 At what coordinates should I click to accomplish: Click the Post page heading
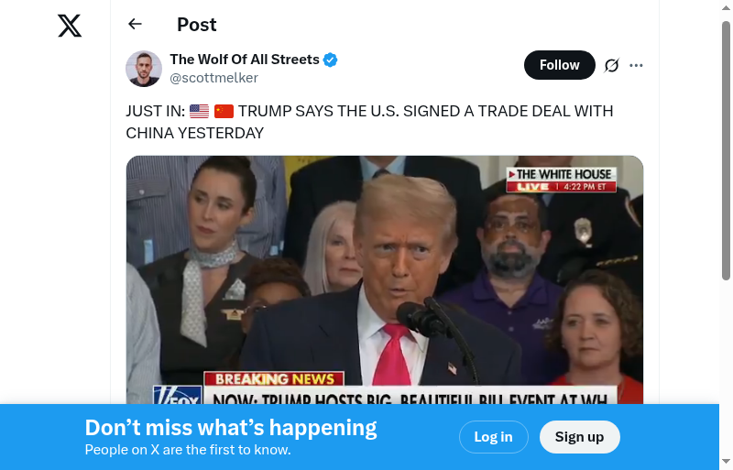(197, 25)
